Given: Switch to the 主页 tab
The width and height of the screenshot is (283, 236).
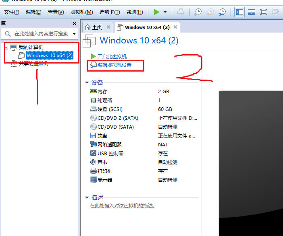Looking at the screenshot, I should point(97,27).
